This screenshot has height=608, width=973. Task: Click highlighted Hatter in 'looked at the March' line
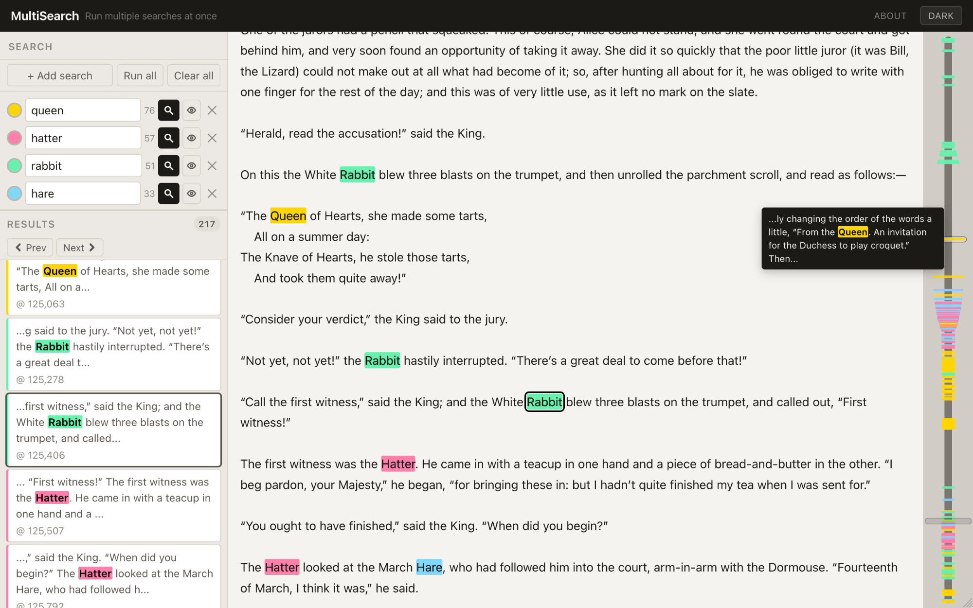tap(282, 567)
